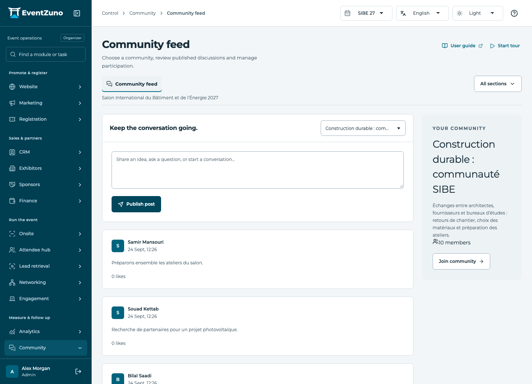532x384 pixels.
Task: Go to Control in the breadcrumb
Action: 110,13
